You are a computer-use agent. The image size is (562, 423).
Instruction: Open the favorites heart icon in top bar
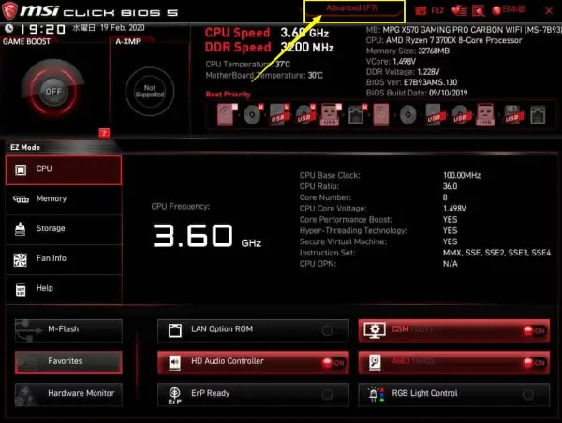pyautogui.click(x=459, y=11)
